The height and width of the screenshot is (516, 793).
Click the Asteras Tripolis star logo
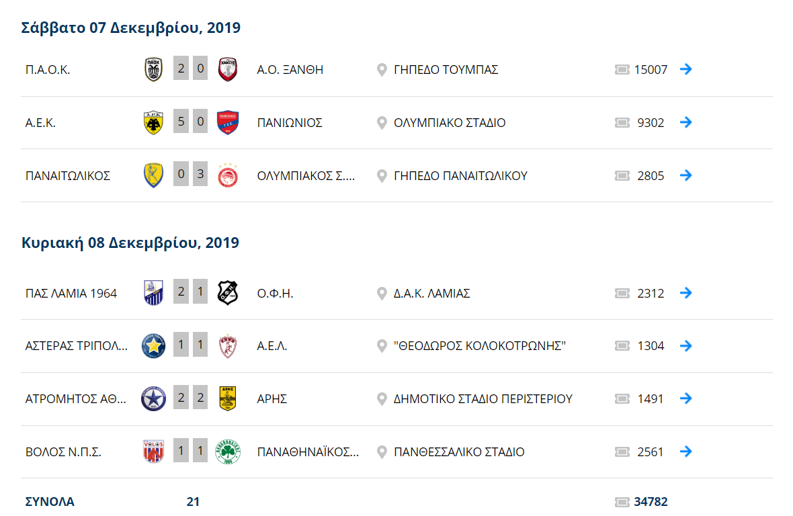[154, 346]
